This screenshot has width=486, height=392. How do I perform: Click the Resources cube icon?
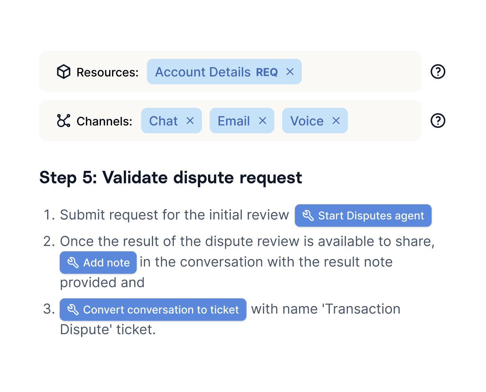[64, 72]
